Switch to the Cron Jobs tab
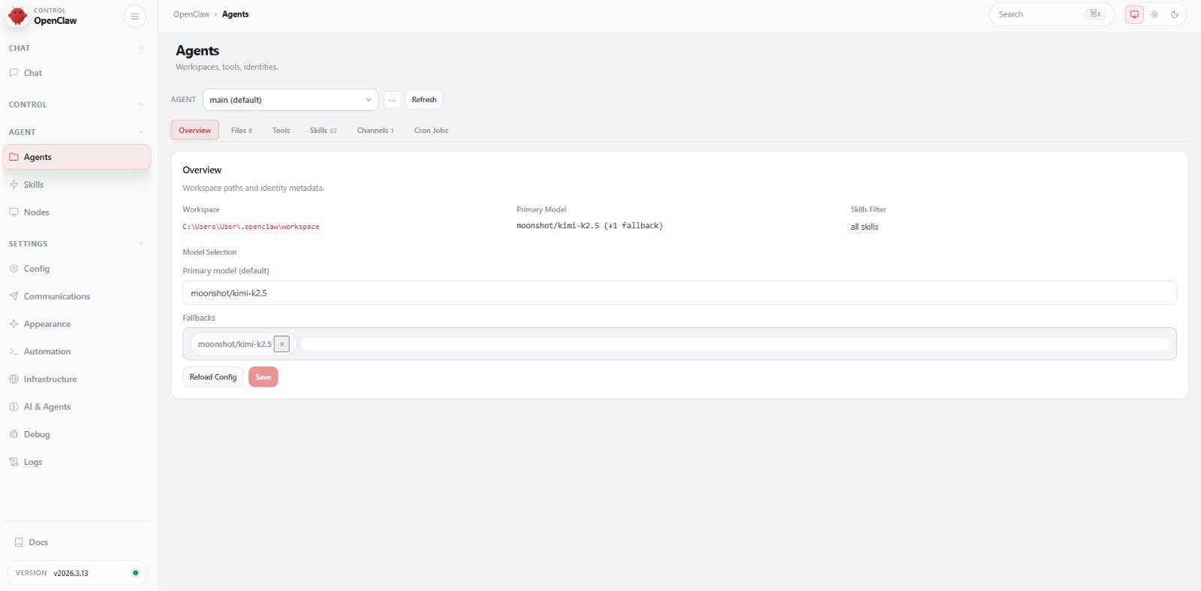Viewport: 1201px width, 591px height. pos(431,131)
